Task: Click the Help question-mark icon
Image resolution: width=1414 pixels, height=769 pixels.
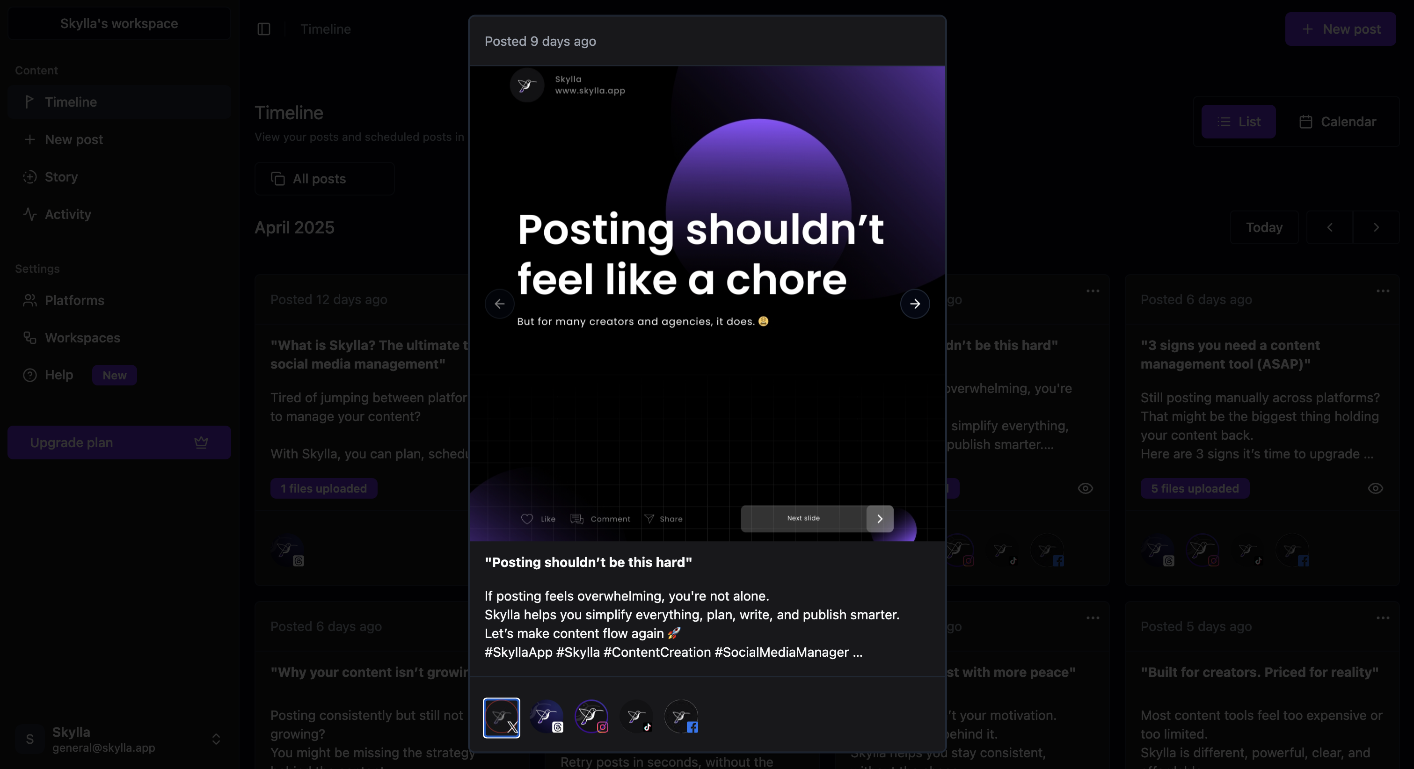Action: [x=29, y=375]
